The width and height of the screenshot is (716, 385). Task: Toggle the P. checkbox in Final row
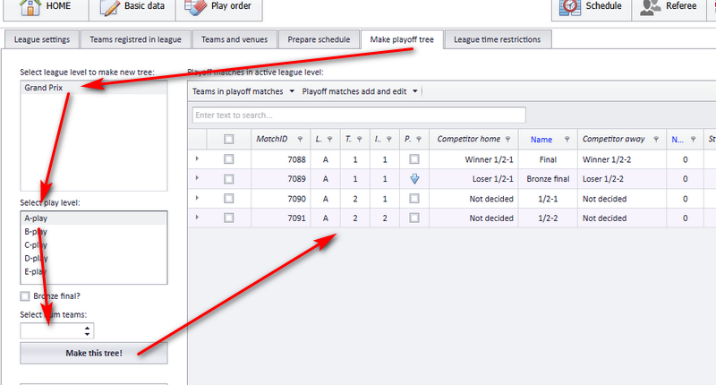pyautogui.click(x=414, y=159)
